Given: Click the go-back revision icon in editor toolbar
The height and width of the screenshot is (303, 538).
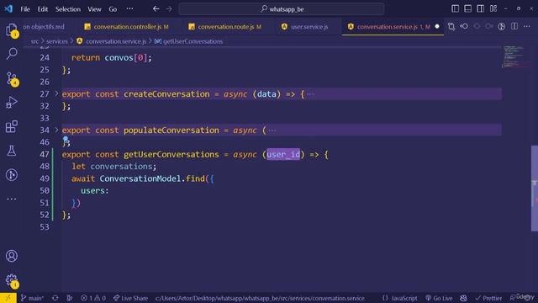Looking at the screenshot, I should pos(464,26).
